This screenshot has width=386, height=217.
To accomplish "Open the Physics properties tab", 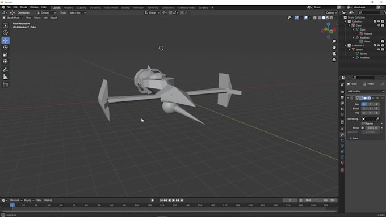I will (x=342, y=146).
